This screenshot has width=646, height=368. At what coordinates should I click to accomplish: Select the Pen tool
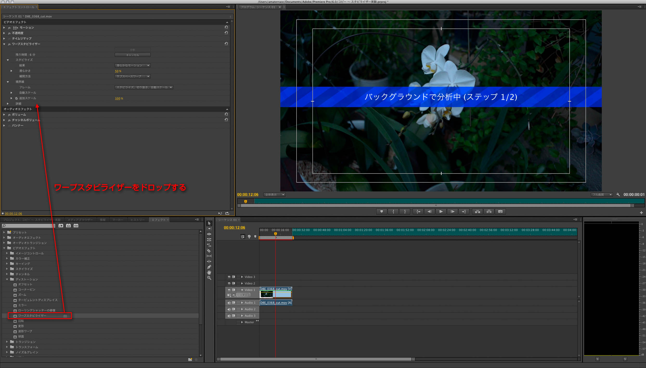tap(209, 267)
